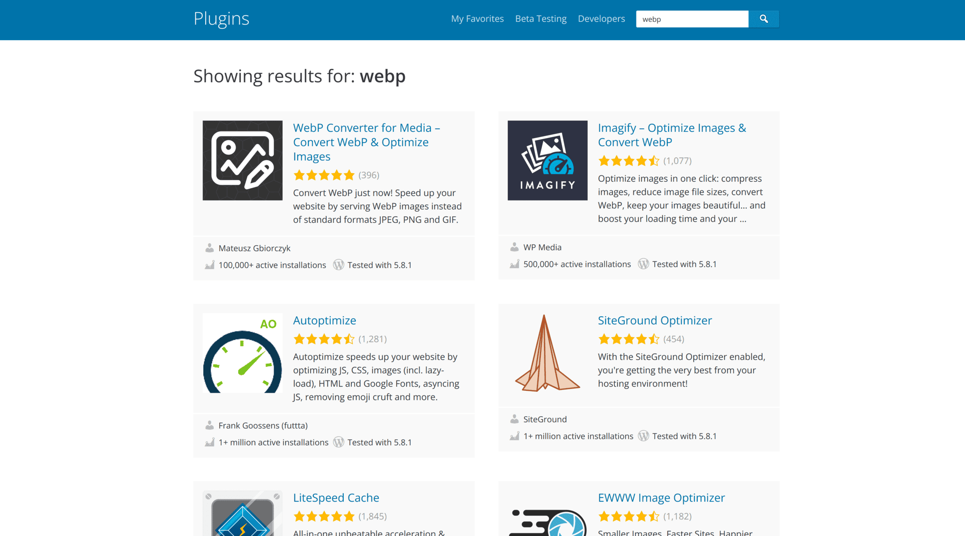Image resolution: width=965 pixels, height=536 pixels.
Task: Open the Autoptimize speedometer icon
Action: click(242, 353)
